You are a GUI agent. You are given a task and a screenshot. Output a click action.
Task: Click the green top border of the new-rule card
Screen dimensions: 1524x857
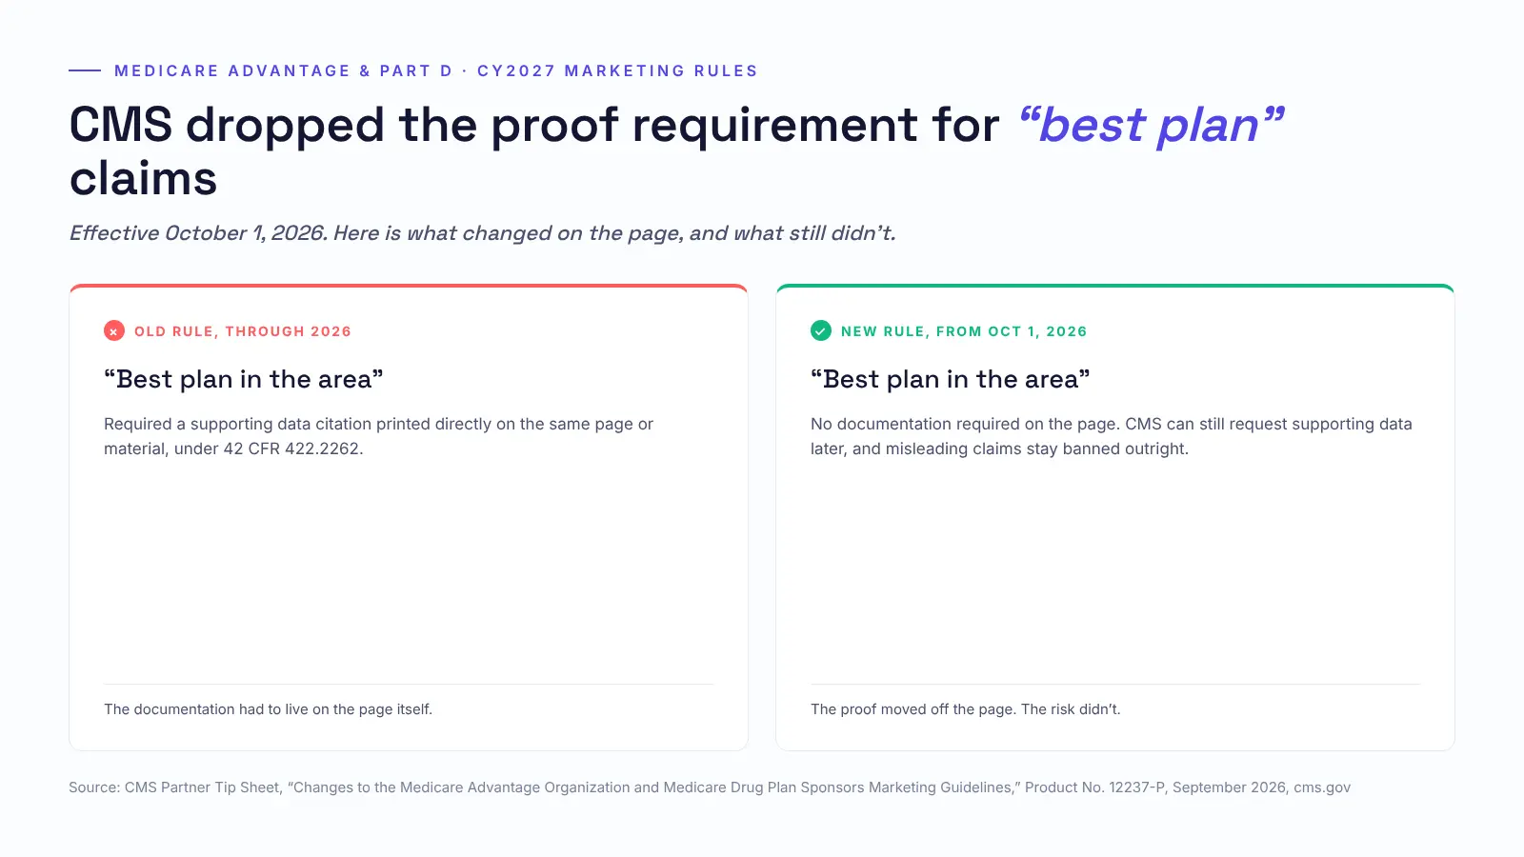click(1115, 286)
